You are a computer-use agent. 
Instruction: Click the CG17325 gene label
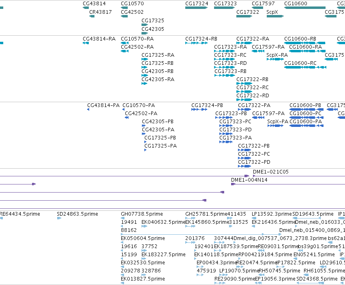pyautogui.click(x=153, y=20)
